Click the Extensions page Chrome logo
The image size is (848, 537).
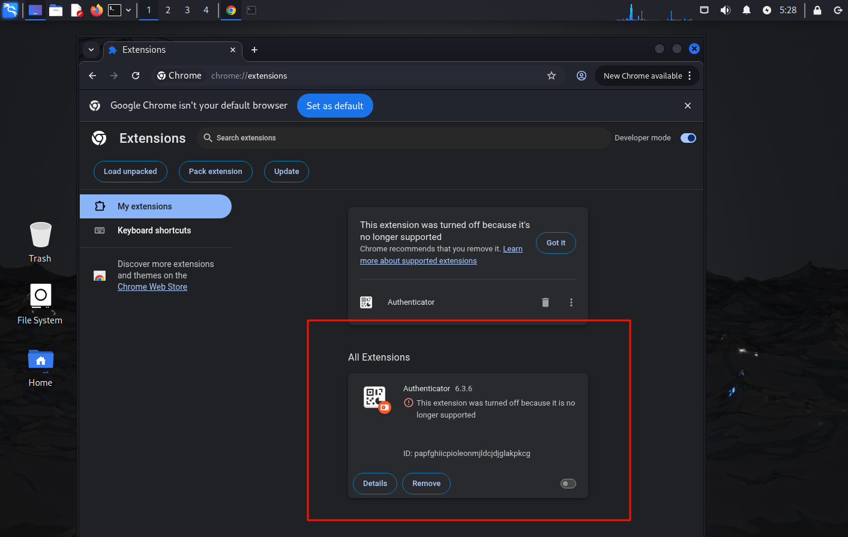[x=99, y=138]
